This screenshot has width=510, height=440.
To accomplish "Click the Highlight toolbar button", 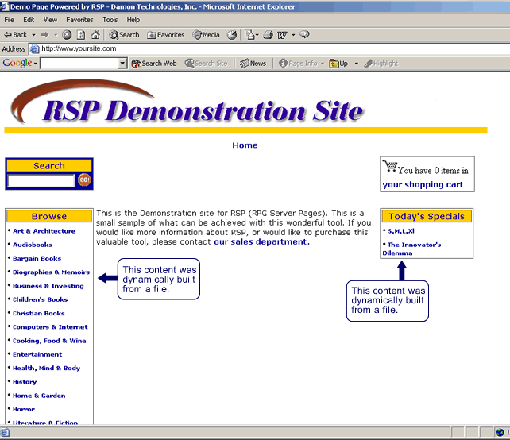I will (x=381, y=64).
